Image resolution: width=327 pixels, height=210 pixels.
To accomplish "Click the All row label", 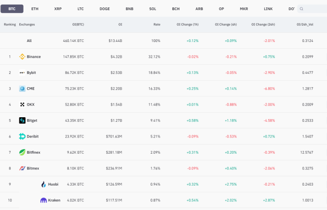I will point(29,41).
